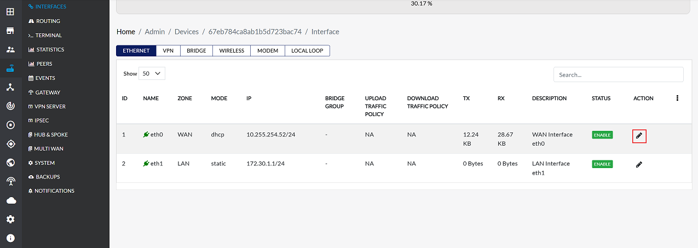Click the 12.24 KB TX value
This screenshot has width=698, height=248.
click(x=471, y=139)
